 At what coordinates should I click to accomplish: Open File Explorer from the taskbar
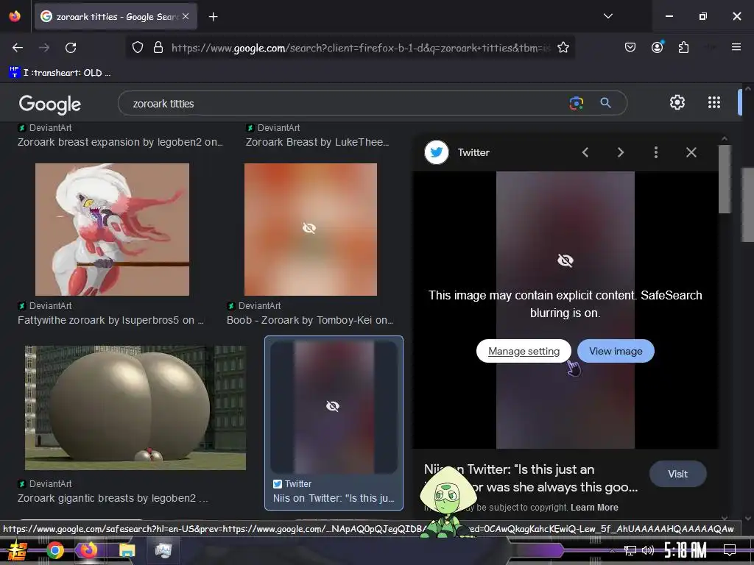127,550
